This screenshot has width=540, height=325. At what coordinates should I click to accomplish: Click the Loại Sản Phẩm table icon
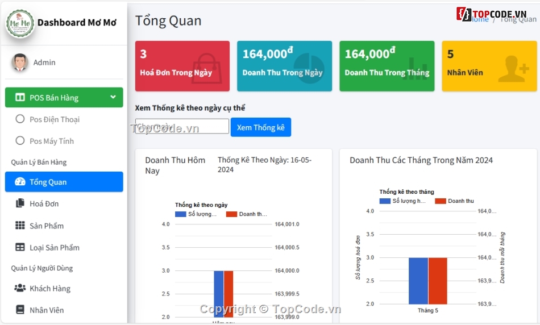coord(20,247)
